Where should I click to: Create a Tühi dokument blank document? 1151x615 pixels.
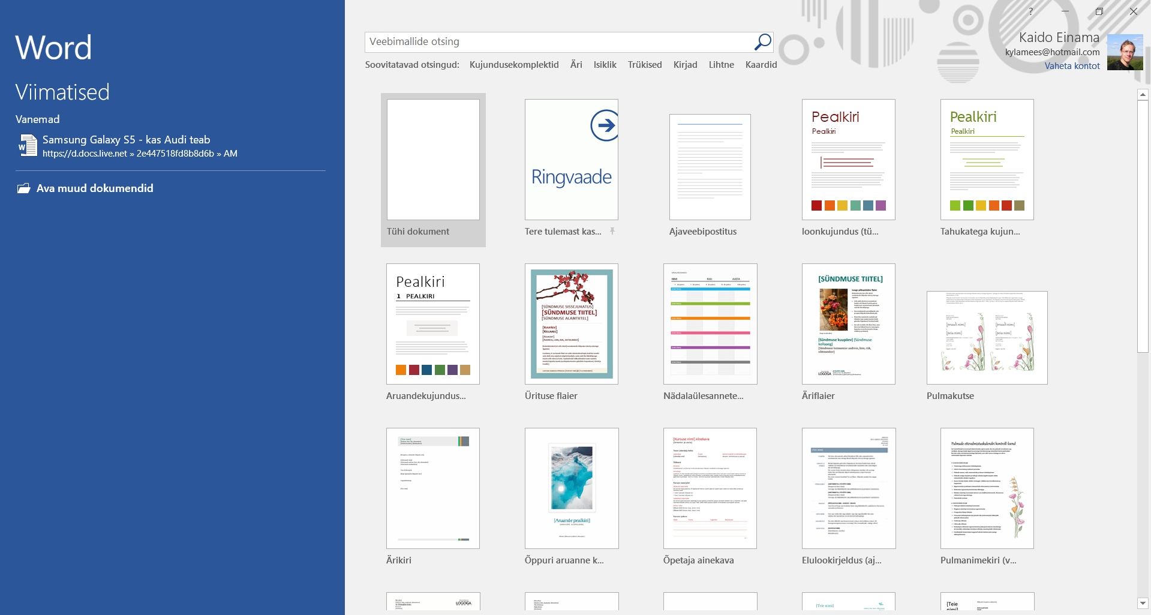433,170
